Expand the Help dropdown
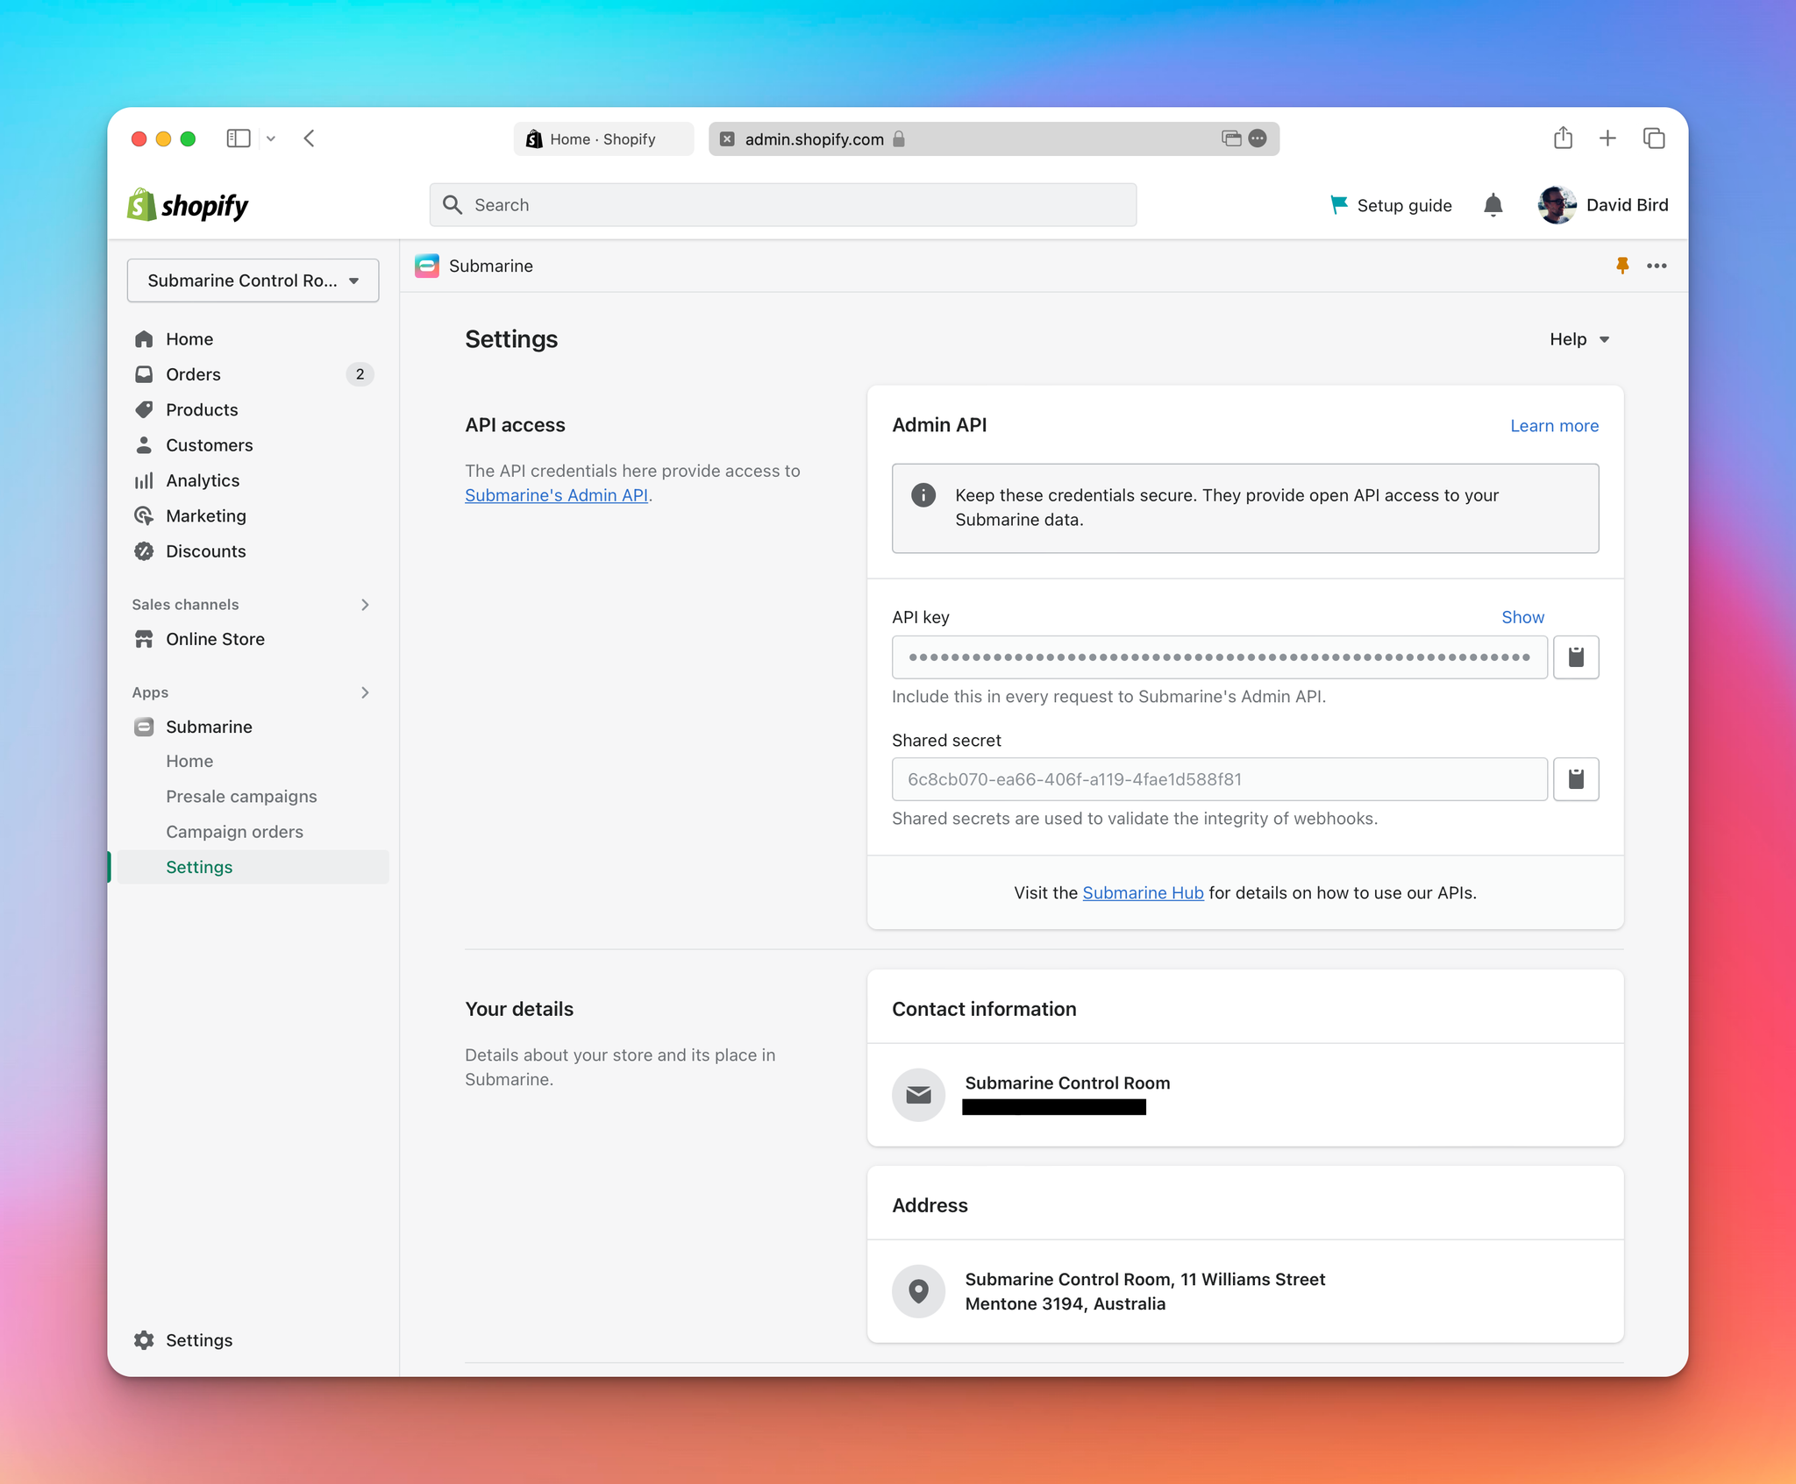The height and width of the screenshot is (1484, 1796). (1579, 339)
